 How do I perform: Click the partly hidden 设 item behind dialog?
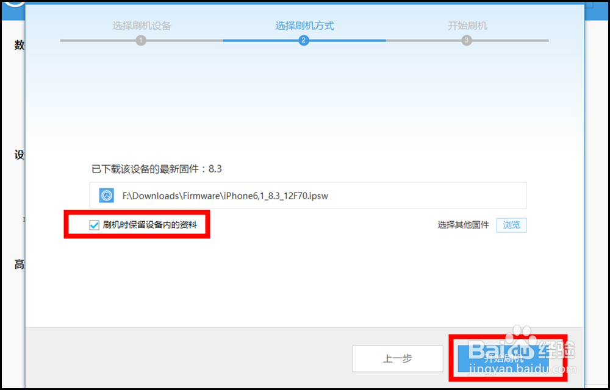click(x=19, y=155)
